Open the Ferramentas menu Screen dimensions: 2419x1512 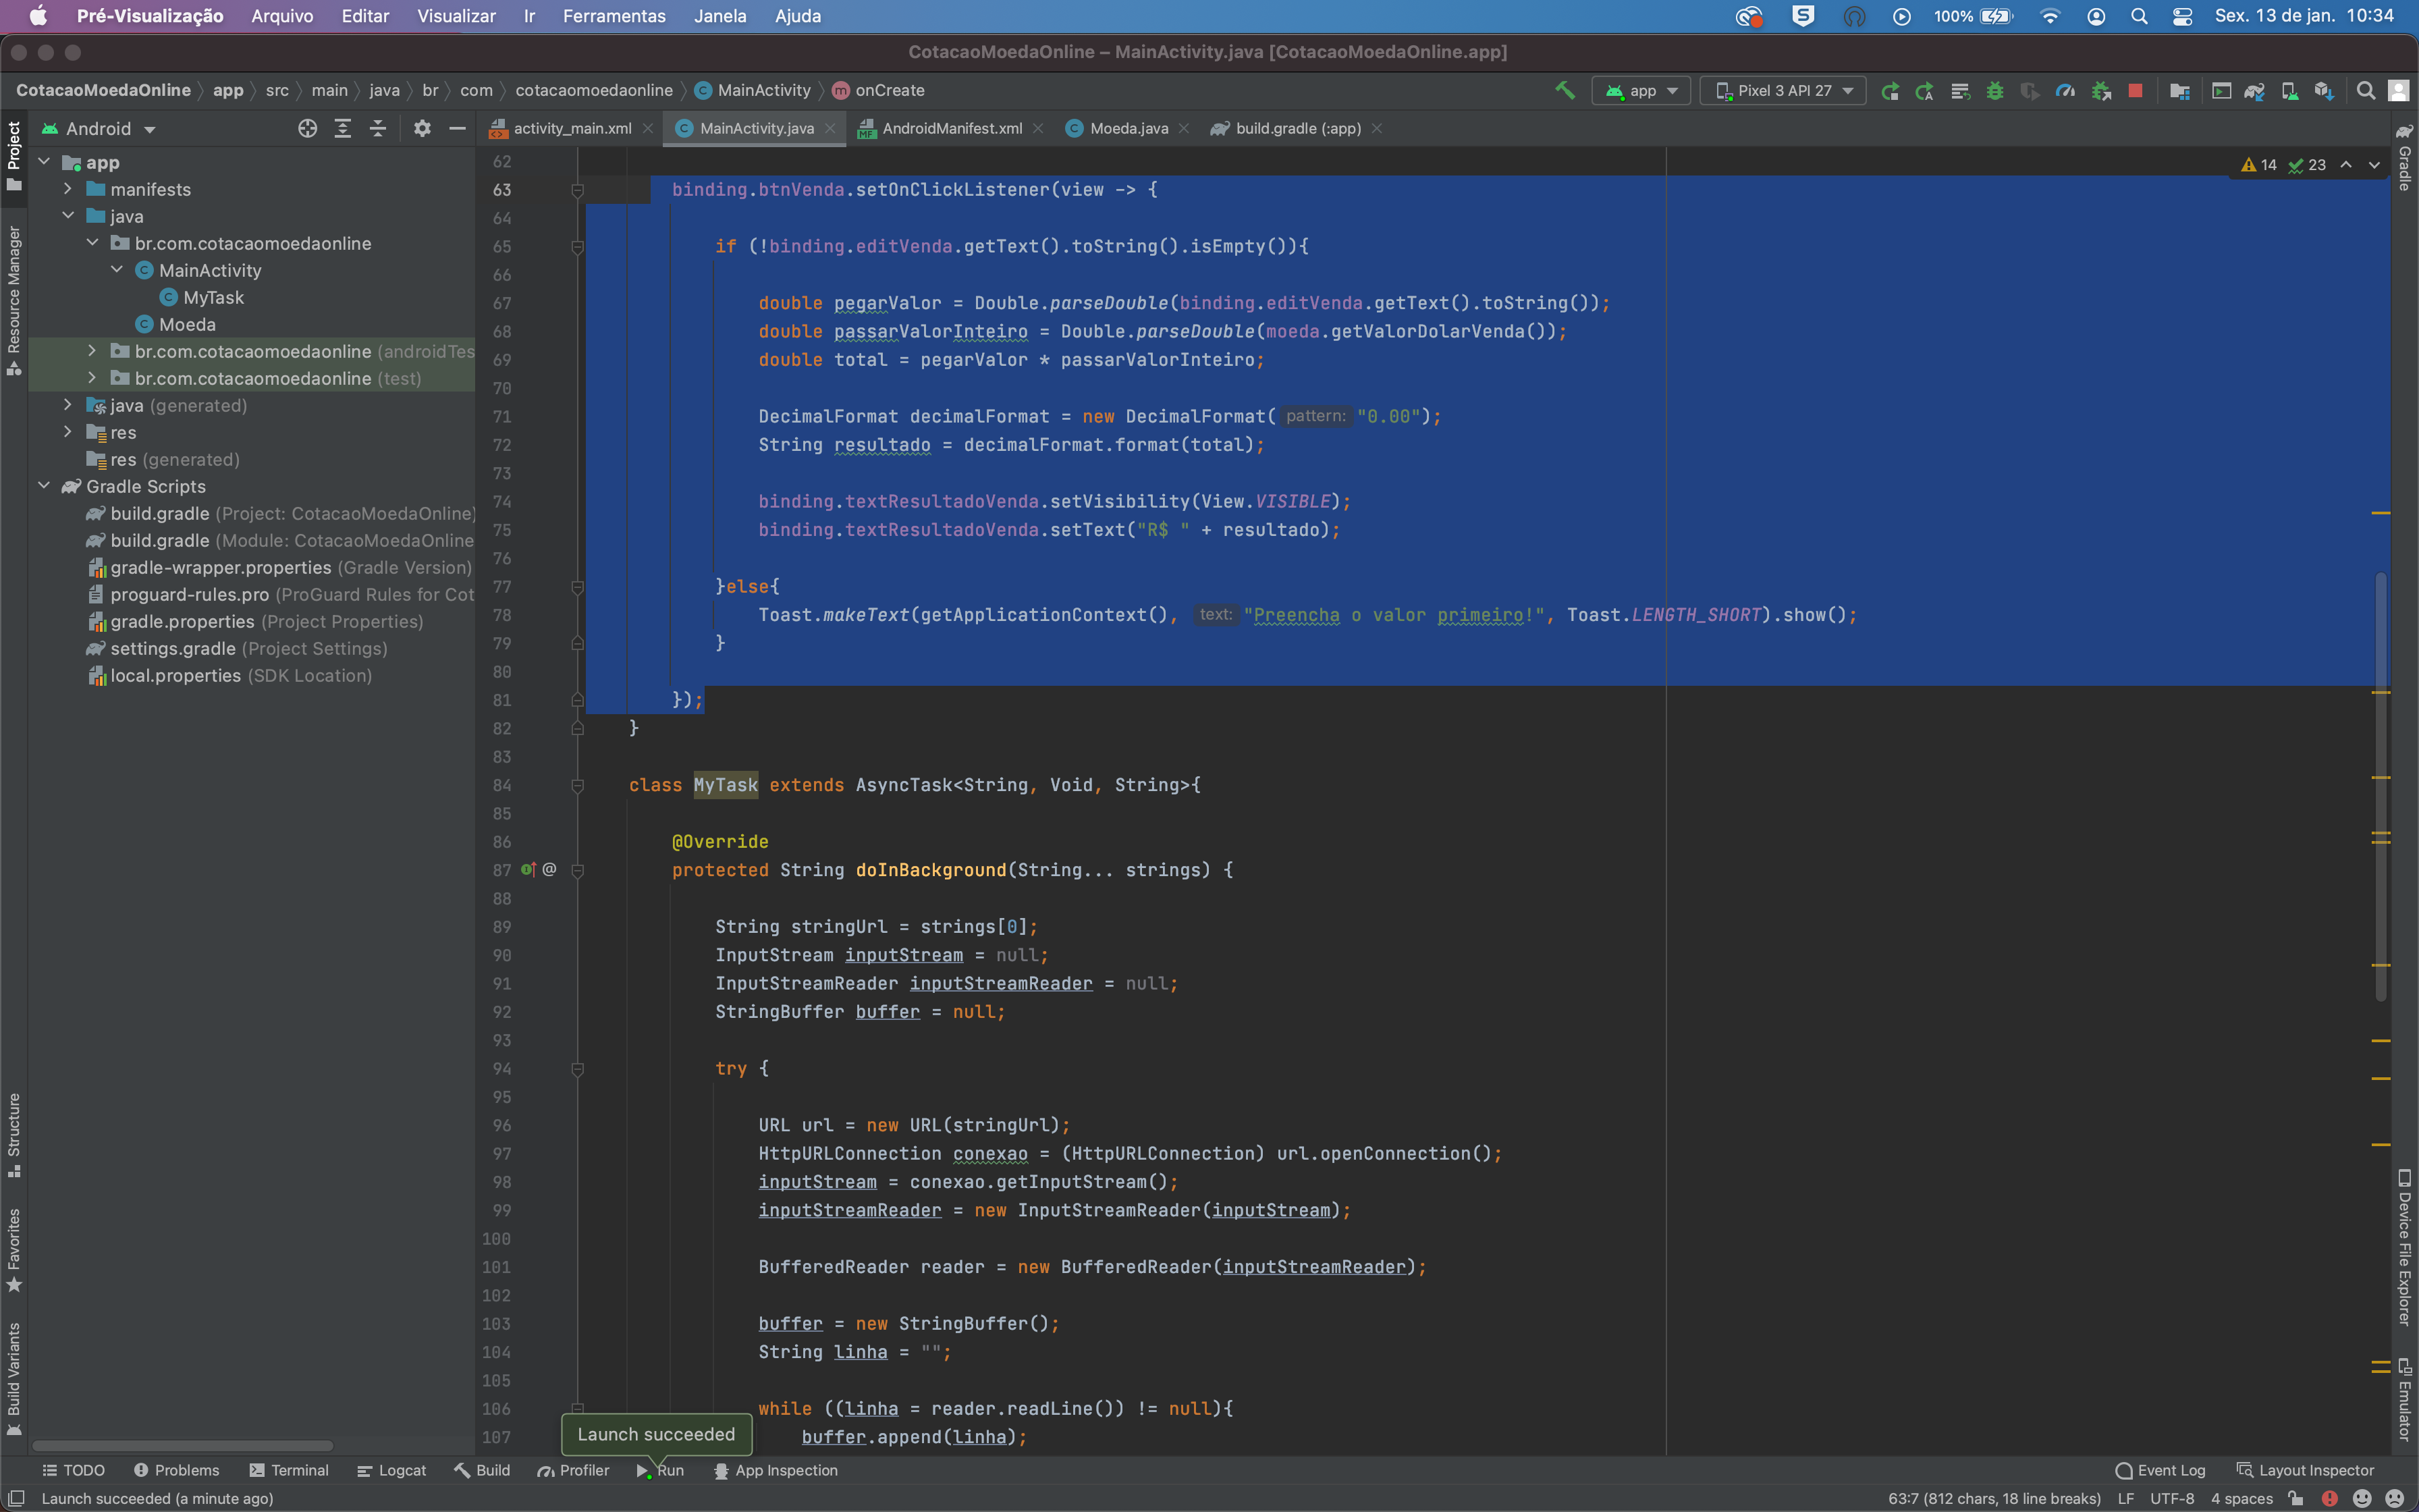[614, 16]
